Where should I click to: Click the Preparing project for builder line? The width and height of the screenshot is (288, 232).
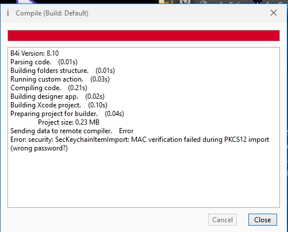pyautogui.click(x=67, y=114)
